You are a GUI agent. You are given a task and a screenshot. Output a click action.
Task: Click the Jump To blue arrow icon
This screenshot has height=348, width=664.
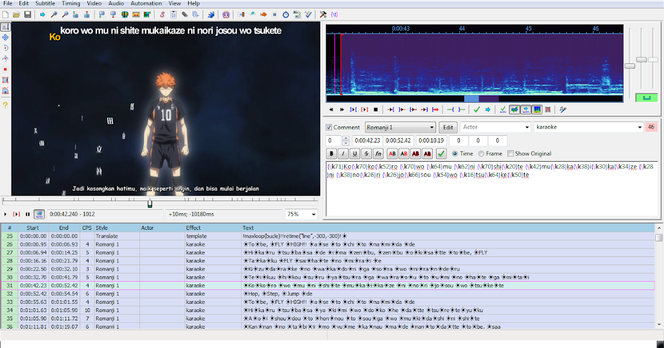pos(43,14)
